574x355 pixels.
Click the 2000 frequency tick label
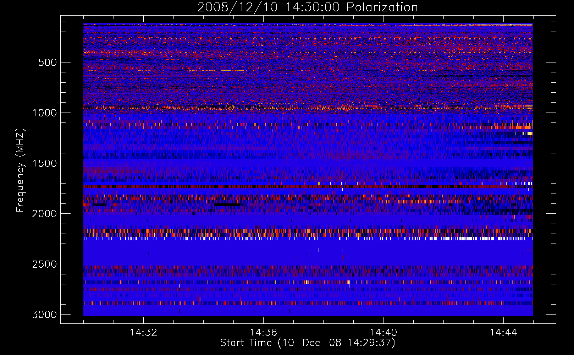[44, 214]
